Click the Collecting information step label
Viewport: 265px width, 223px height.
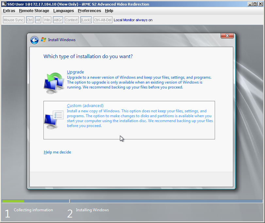coord(33,210)
